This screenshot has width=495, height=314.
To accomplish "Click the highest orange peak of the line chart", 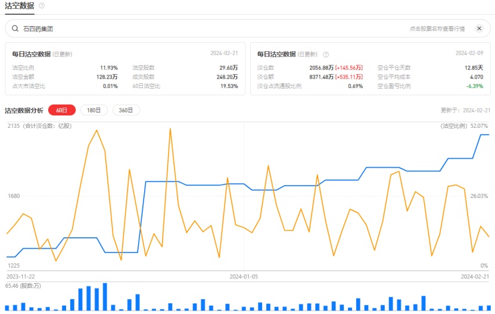I will (170, 128).
